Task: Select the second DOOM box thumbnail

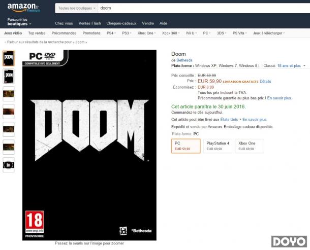Action: pyautogui.click(x=9, y=76)
